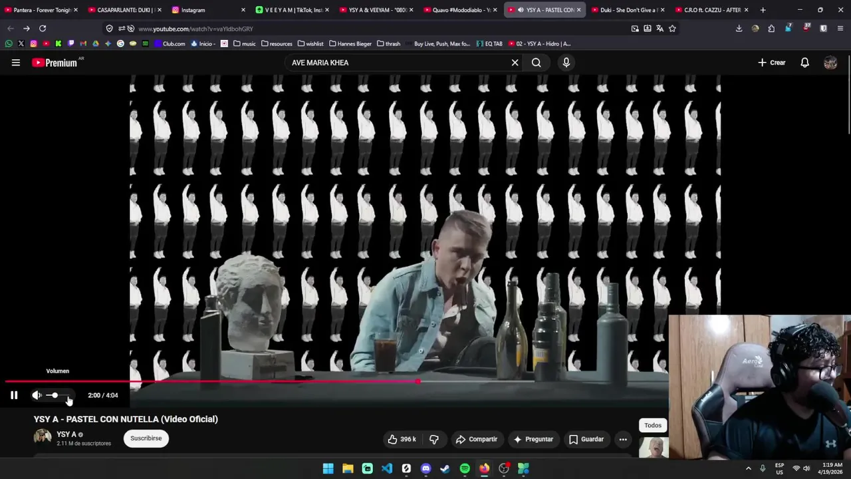The width and height of the screenshot is (851, 479).
Task: Open a new browser tab
Action: (763, 10)
